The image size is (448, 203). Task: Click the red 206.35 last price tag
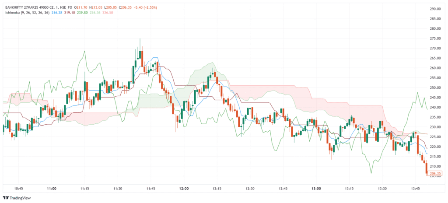pos(436,174)
